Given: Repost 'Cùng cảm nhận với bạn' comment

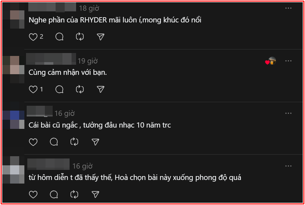Looking at the screenshot, I should (x=80, y=89).
